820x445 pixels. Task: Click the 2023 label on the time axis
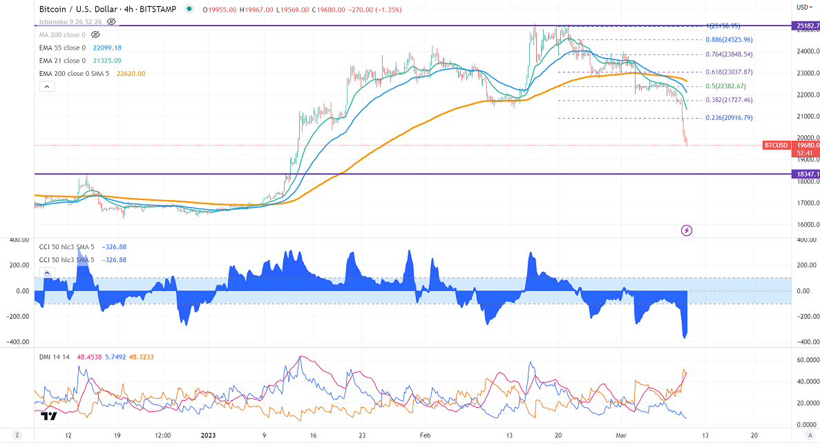pos(208,435)
